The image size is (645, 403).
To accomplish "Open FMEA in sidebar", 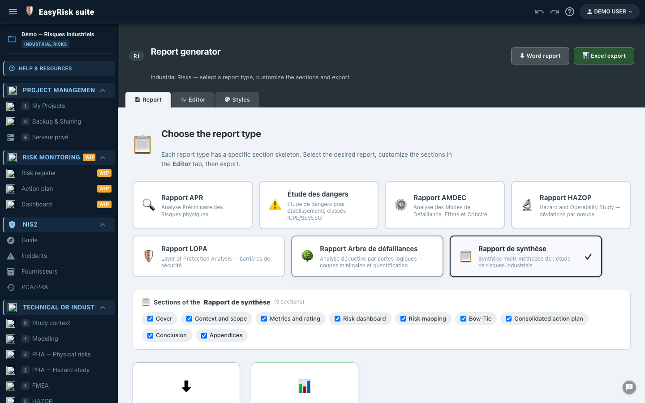I will click(x=59, y=386).
